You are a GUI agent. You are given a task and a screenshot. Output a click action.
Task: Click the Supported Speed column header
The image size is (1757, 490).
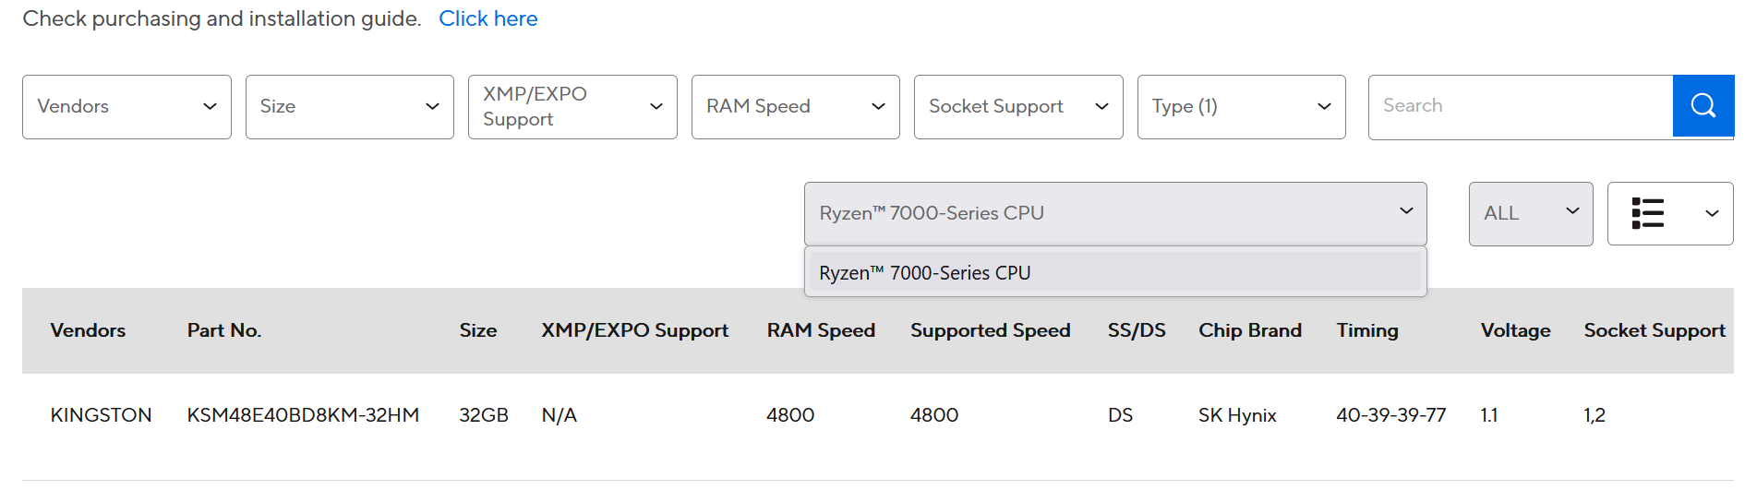(x=990, y=330)
